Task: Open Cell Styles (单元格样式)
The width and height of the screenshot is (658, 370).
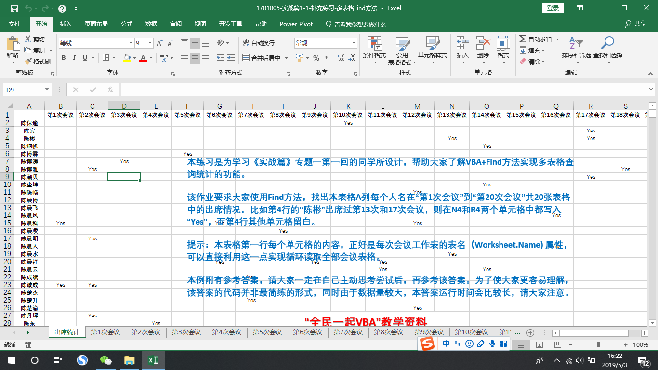Action: pyautogui.click(x=433, y=51)
